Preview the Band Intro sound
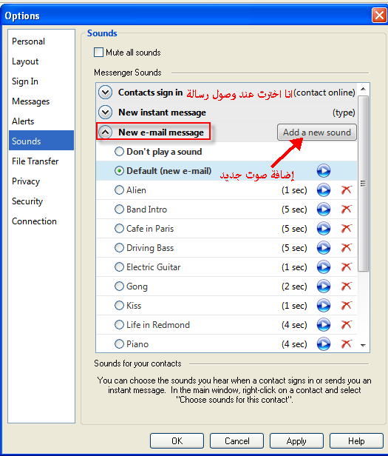Image resolution: width=388 pixels, height=456 pixels. [324, 209]
